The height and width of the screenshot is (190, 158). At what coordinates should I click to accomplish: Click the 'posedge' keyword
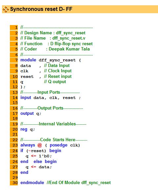59,145
